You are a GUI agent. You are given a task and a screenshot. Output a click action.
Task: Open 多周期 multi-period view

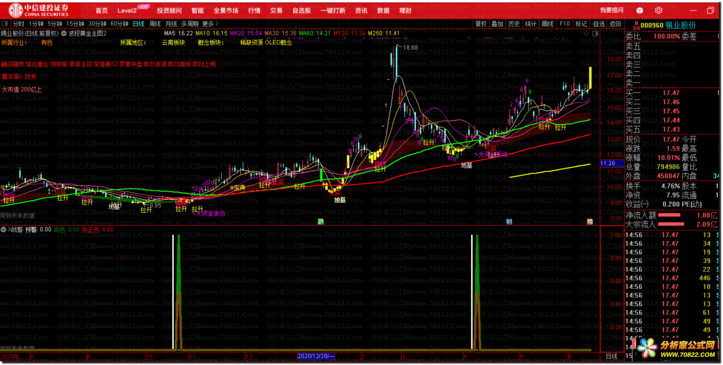(190, 24)
